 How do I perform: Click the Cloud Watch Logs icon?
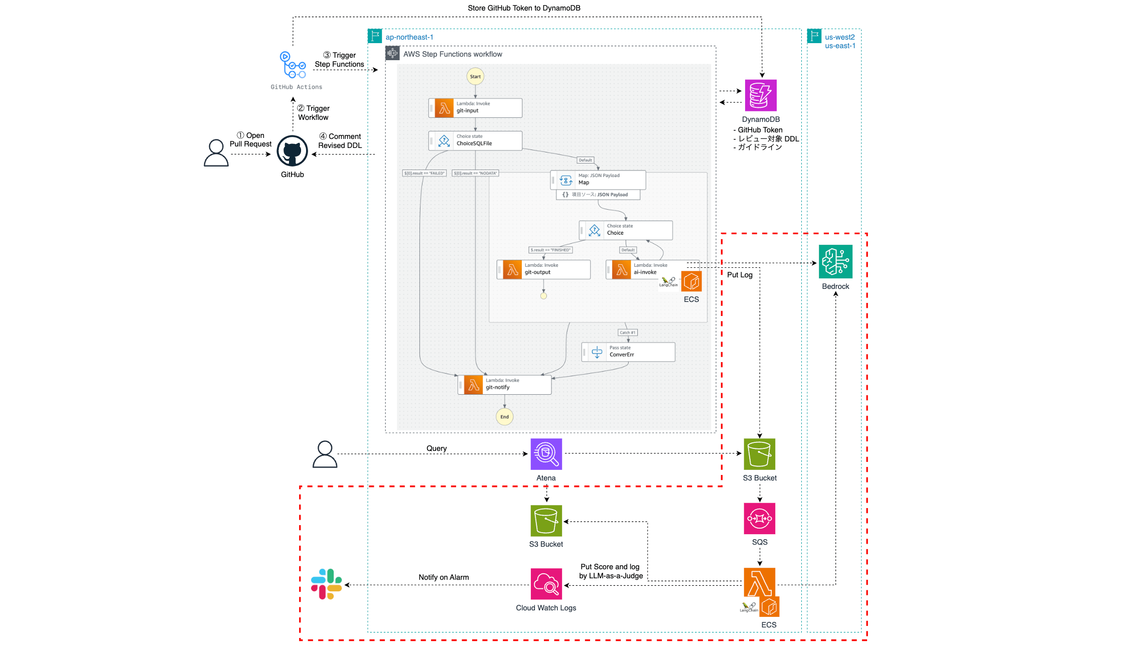coord(546,584)
